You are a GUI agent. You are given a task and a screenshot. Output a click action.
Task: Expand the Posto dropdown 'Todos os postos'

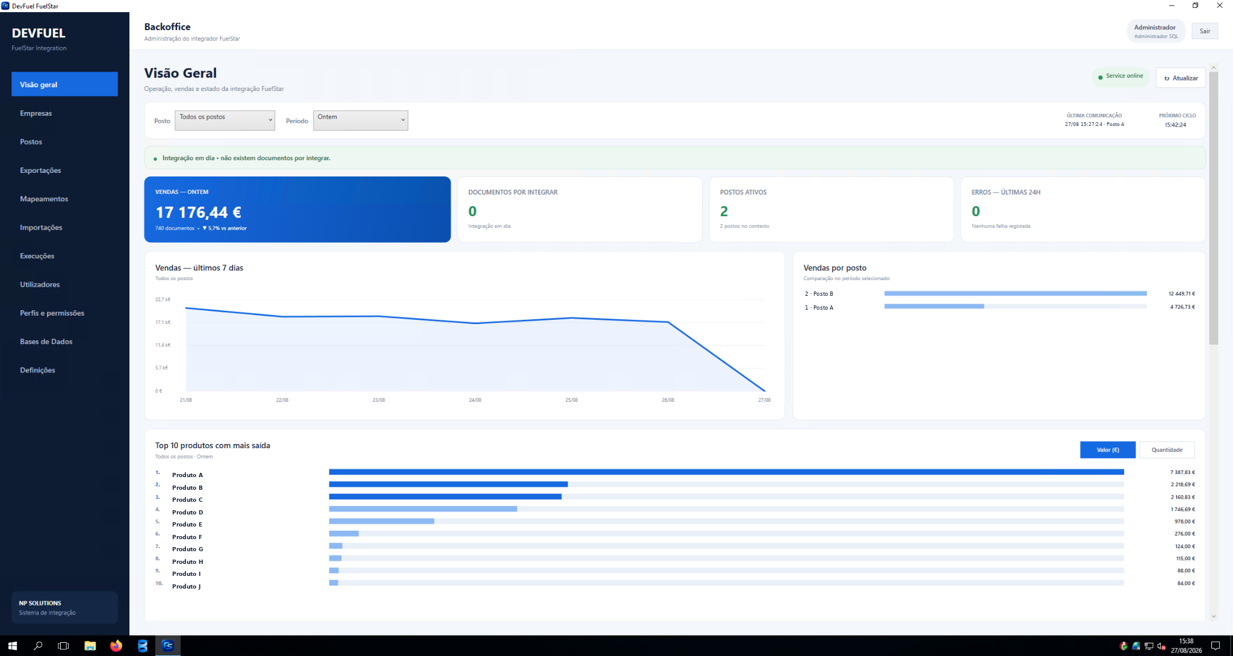[225, 120]
